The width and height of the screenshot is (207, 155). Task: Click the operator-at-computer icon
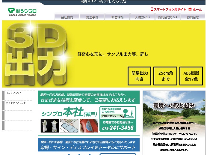(129, 113)
